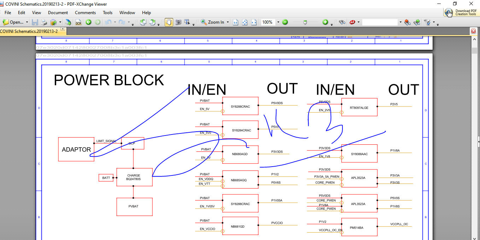Switch to COVINI Schematics.20190213-2 tab
The width and height of the screenshot is (480, 240).
pyautogui.click(x=29, y=31)
